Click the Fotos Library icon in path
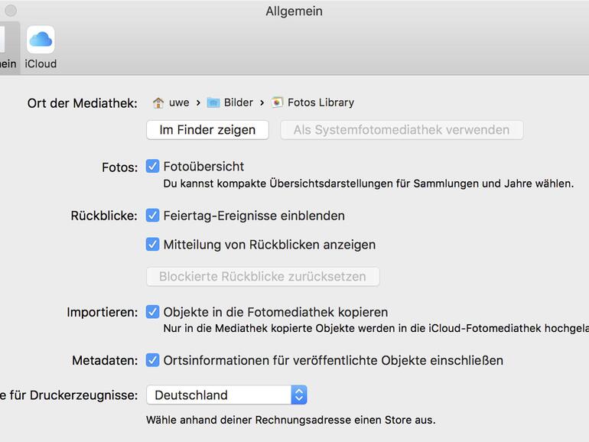Screen dimensions: 589x442 tap(277, 102)
